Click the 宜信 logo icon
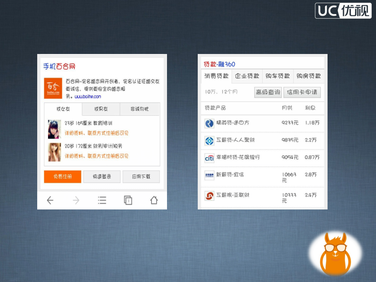 [209, 175]
